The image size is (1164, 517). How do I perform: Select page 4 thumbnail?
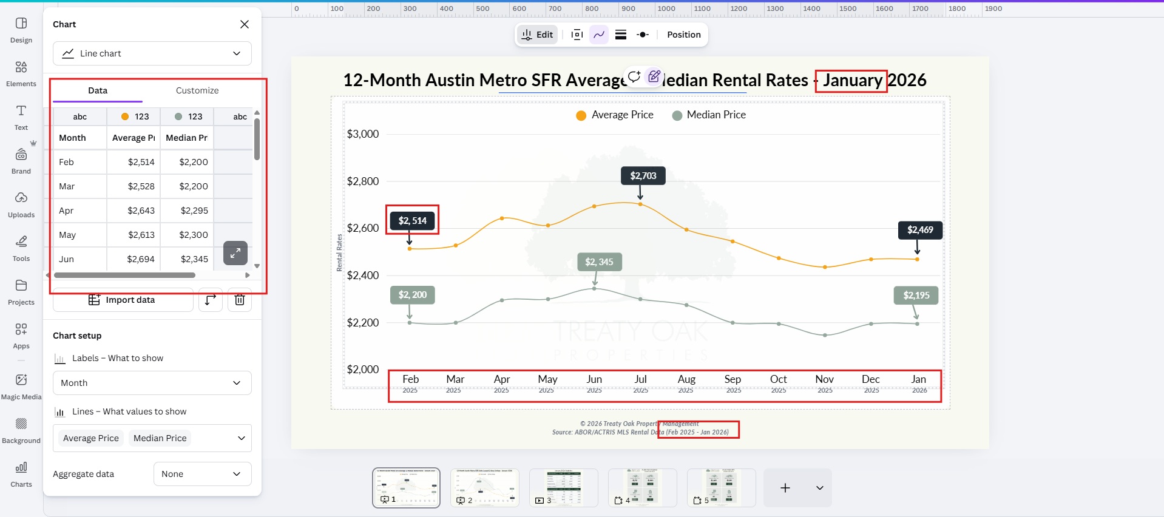click(x=643, y=487)
